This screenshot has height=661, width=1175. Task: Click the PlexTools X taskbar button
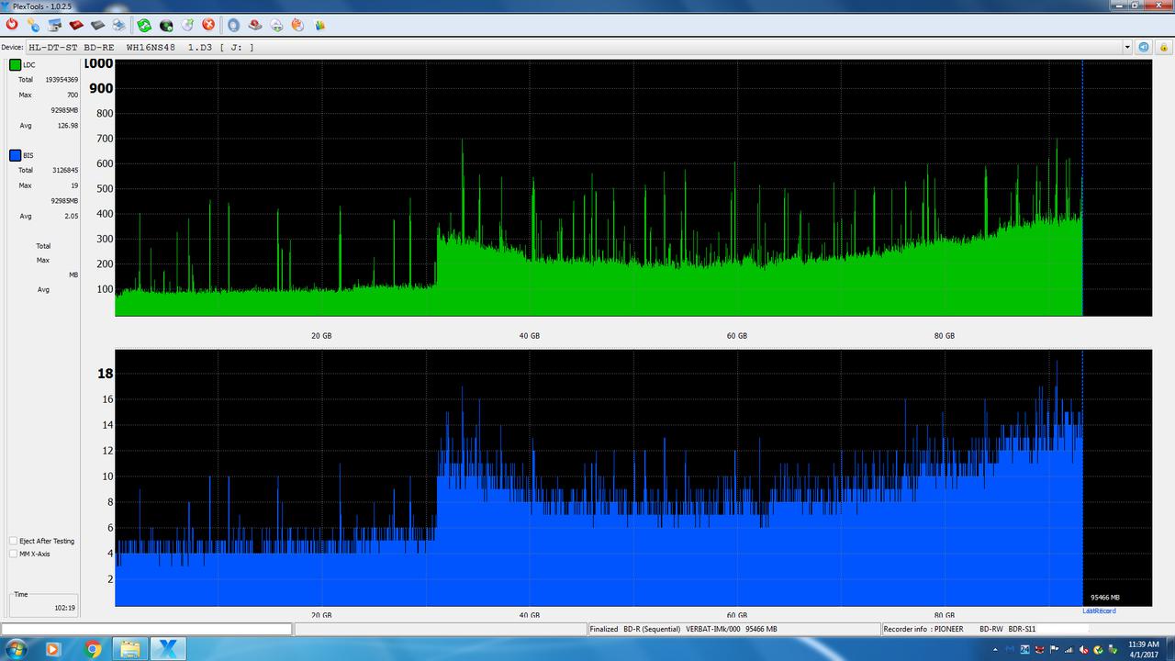pos(167,649)
